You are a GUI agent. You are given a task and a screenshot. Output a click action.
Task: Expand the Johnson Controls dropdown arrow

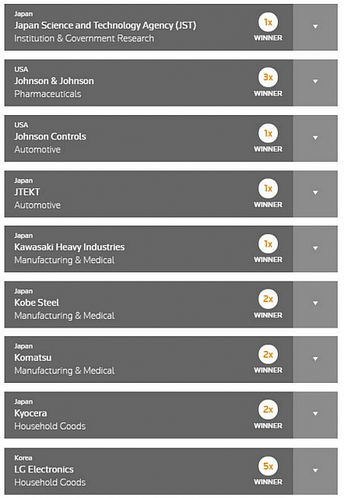pos(315,139)
